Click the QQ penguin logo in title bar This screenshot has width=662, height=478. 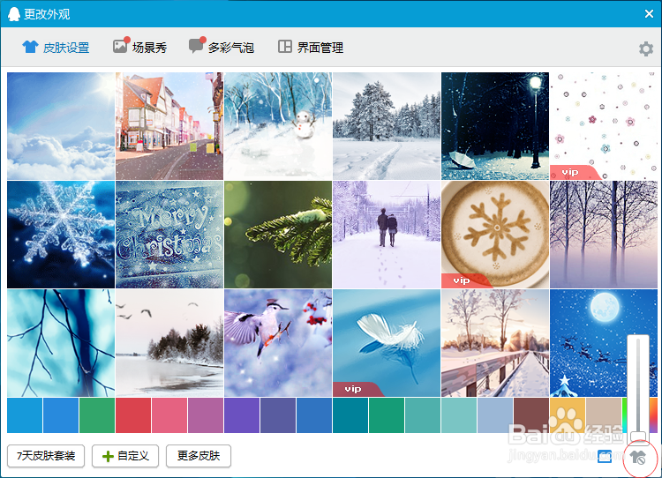pos(14,14)
